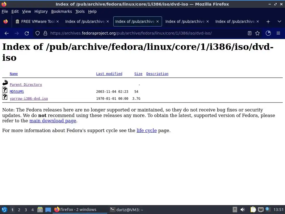Bookmark this page with the star

tap(257, 33)
